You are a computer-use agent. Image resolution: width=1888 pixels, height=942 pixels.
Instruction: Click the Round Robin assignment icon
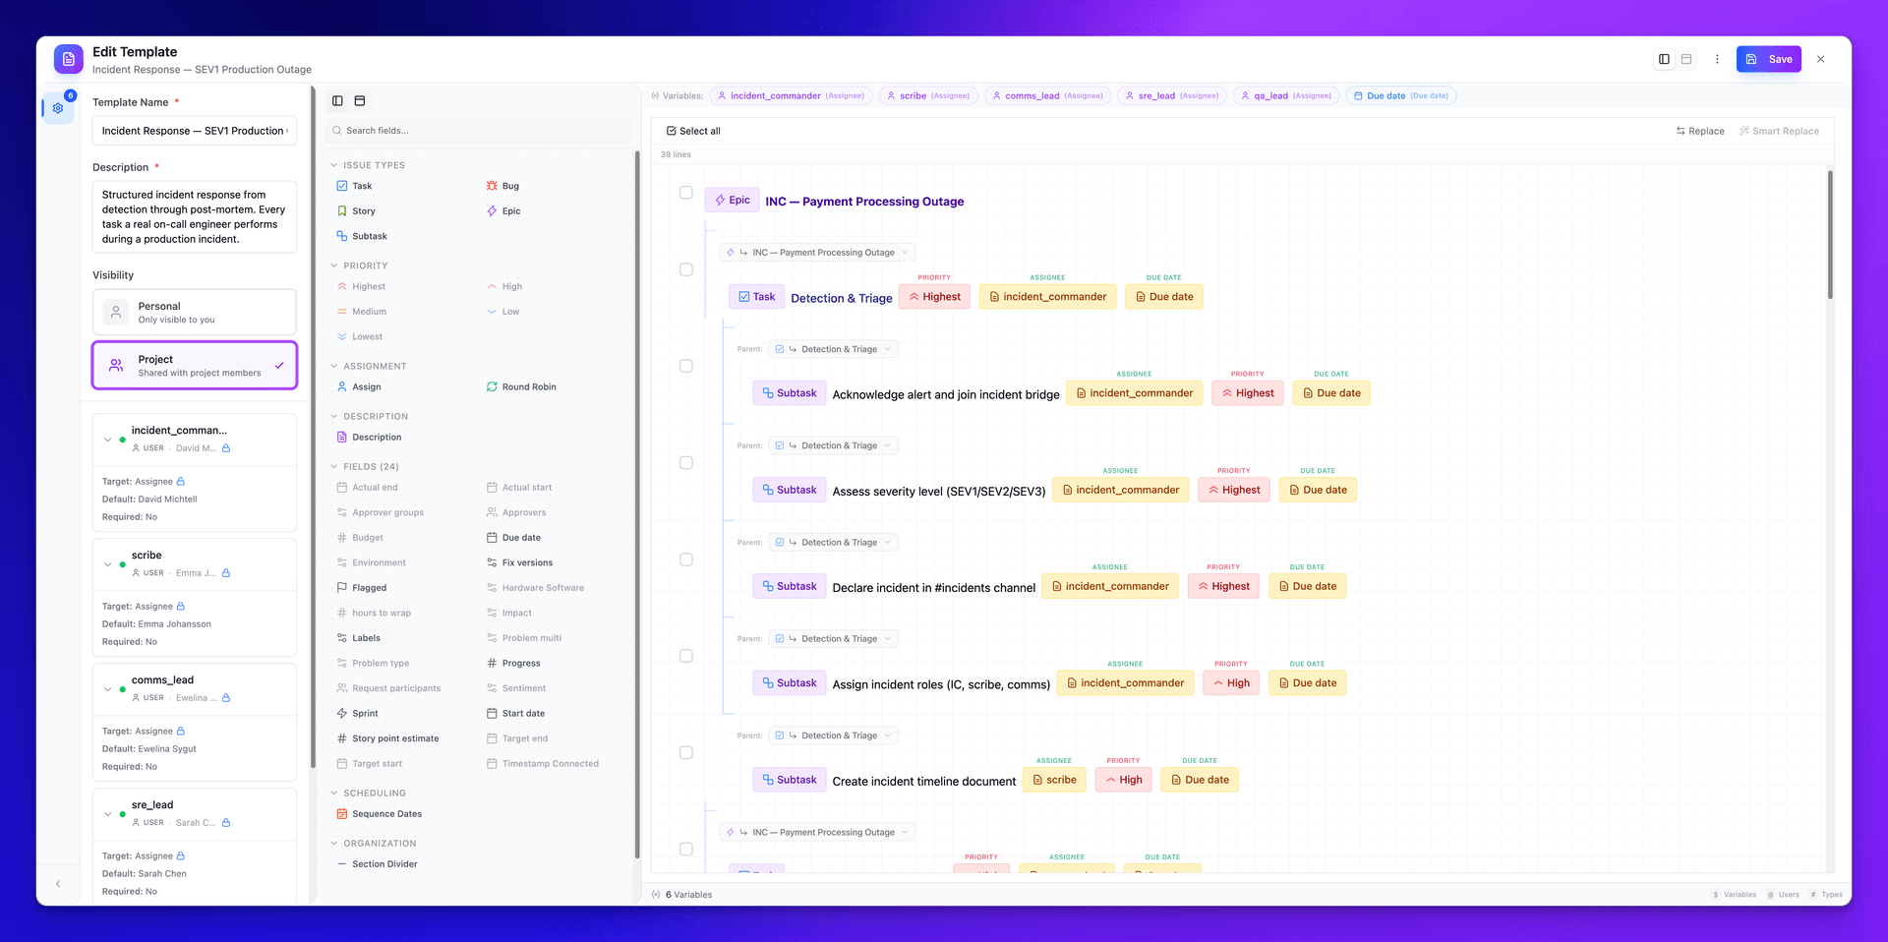pos(491,386)
